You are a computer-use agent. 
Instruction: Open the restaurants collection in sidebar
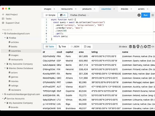pos(17,60)
